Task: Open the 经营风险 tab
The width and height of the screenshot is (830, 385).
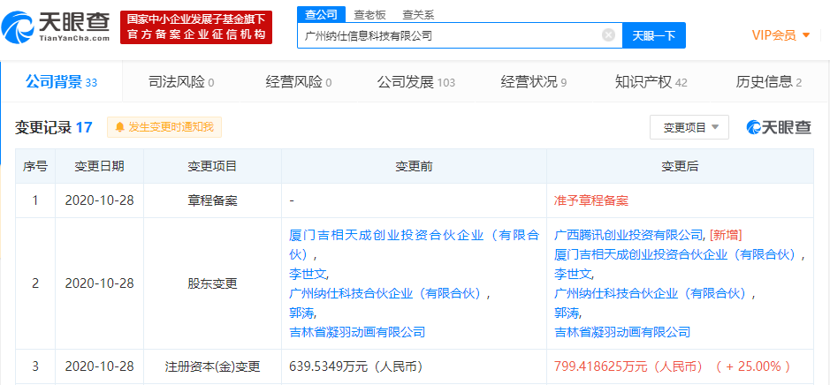Action: 299,82
